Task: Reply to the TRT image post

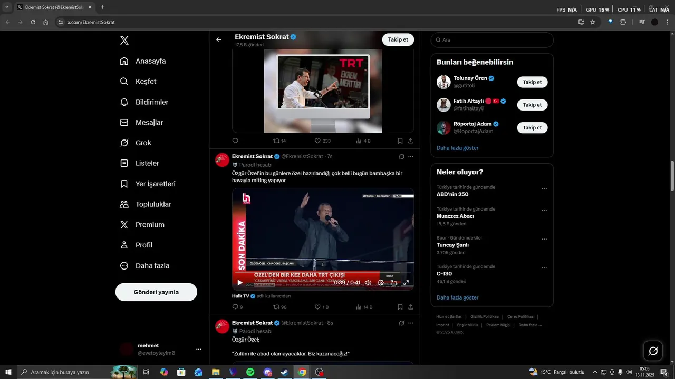Action: click(235, 141)
